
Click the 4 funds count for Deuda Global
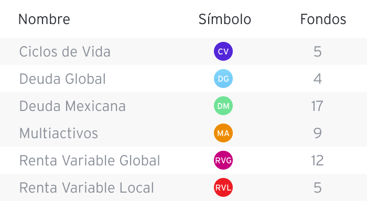(318, 79)
